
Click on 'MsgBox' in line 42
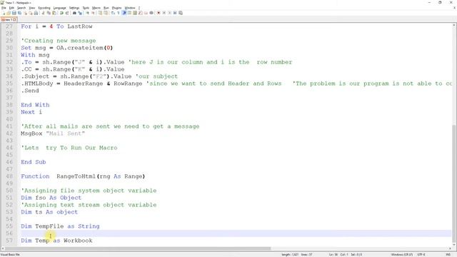click(31, 133)
